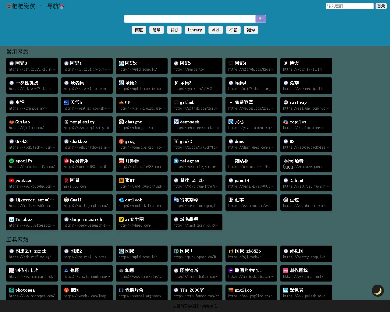Click the 网易音乐 red icon
Viewport: 390px width, 312px height.
[66, 161]
